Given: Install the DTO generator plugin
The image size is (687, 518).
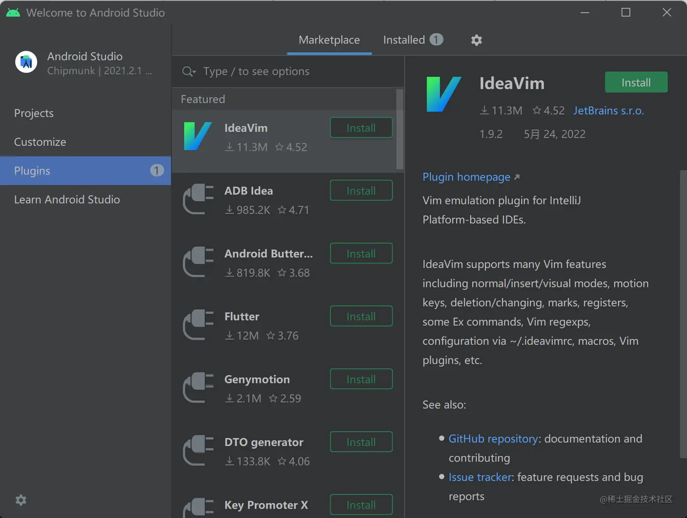Looking at the screenshot, I should [x=361, y=442].
